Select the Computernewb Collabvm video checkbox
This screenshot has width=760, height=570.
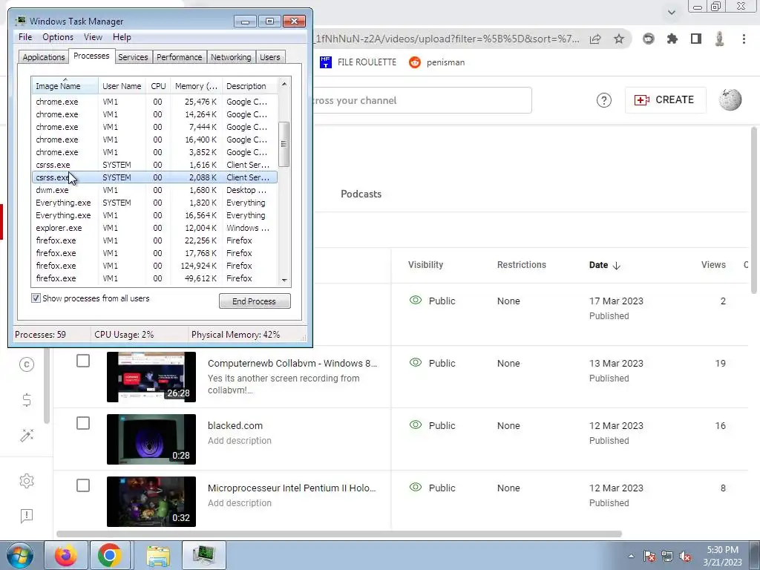pyautogui.click(x=83, y=361)
